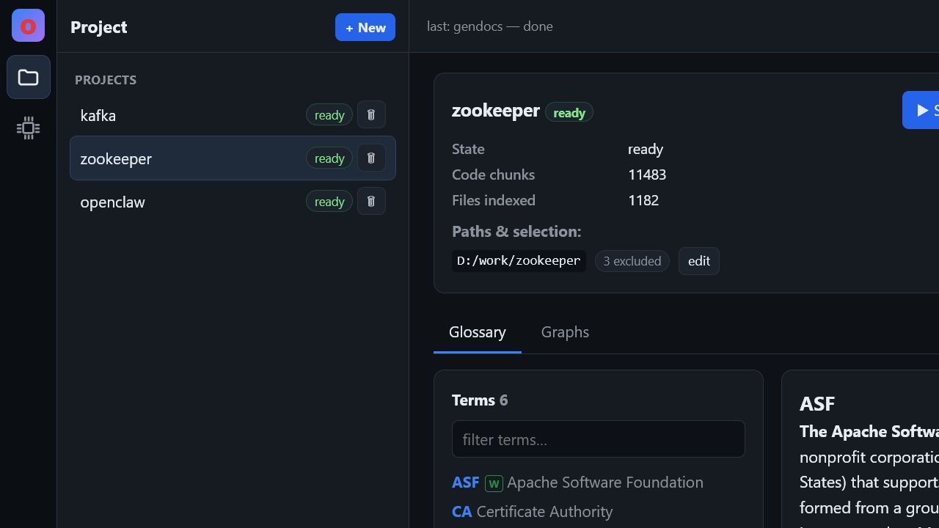Click the Terms 6 heading

[x=480, y=400]
